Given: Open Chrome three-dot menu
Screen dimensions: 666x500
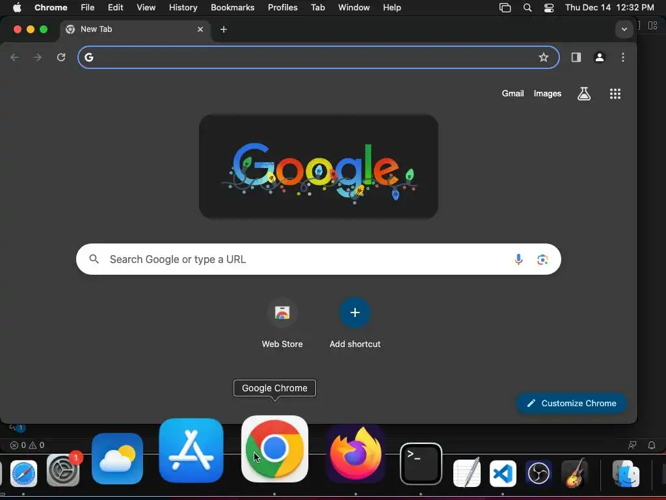Looking at the screenshot, I should tap(622, 57).
